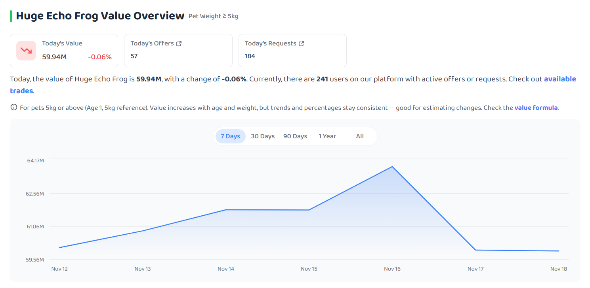Click the Today's Value card
Screen dimensions: 590x288
(x=64, y=51)
